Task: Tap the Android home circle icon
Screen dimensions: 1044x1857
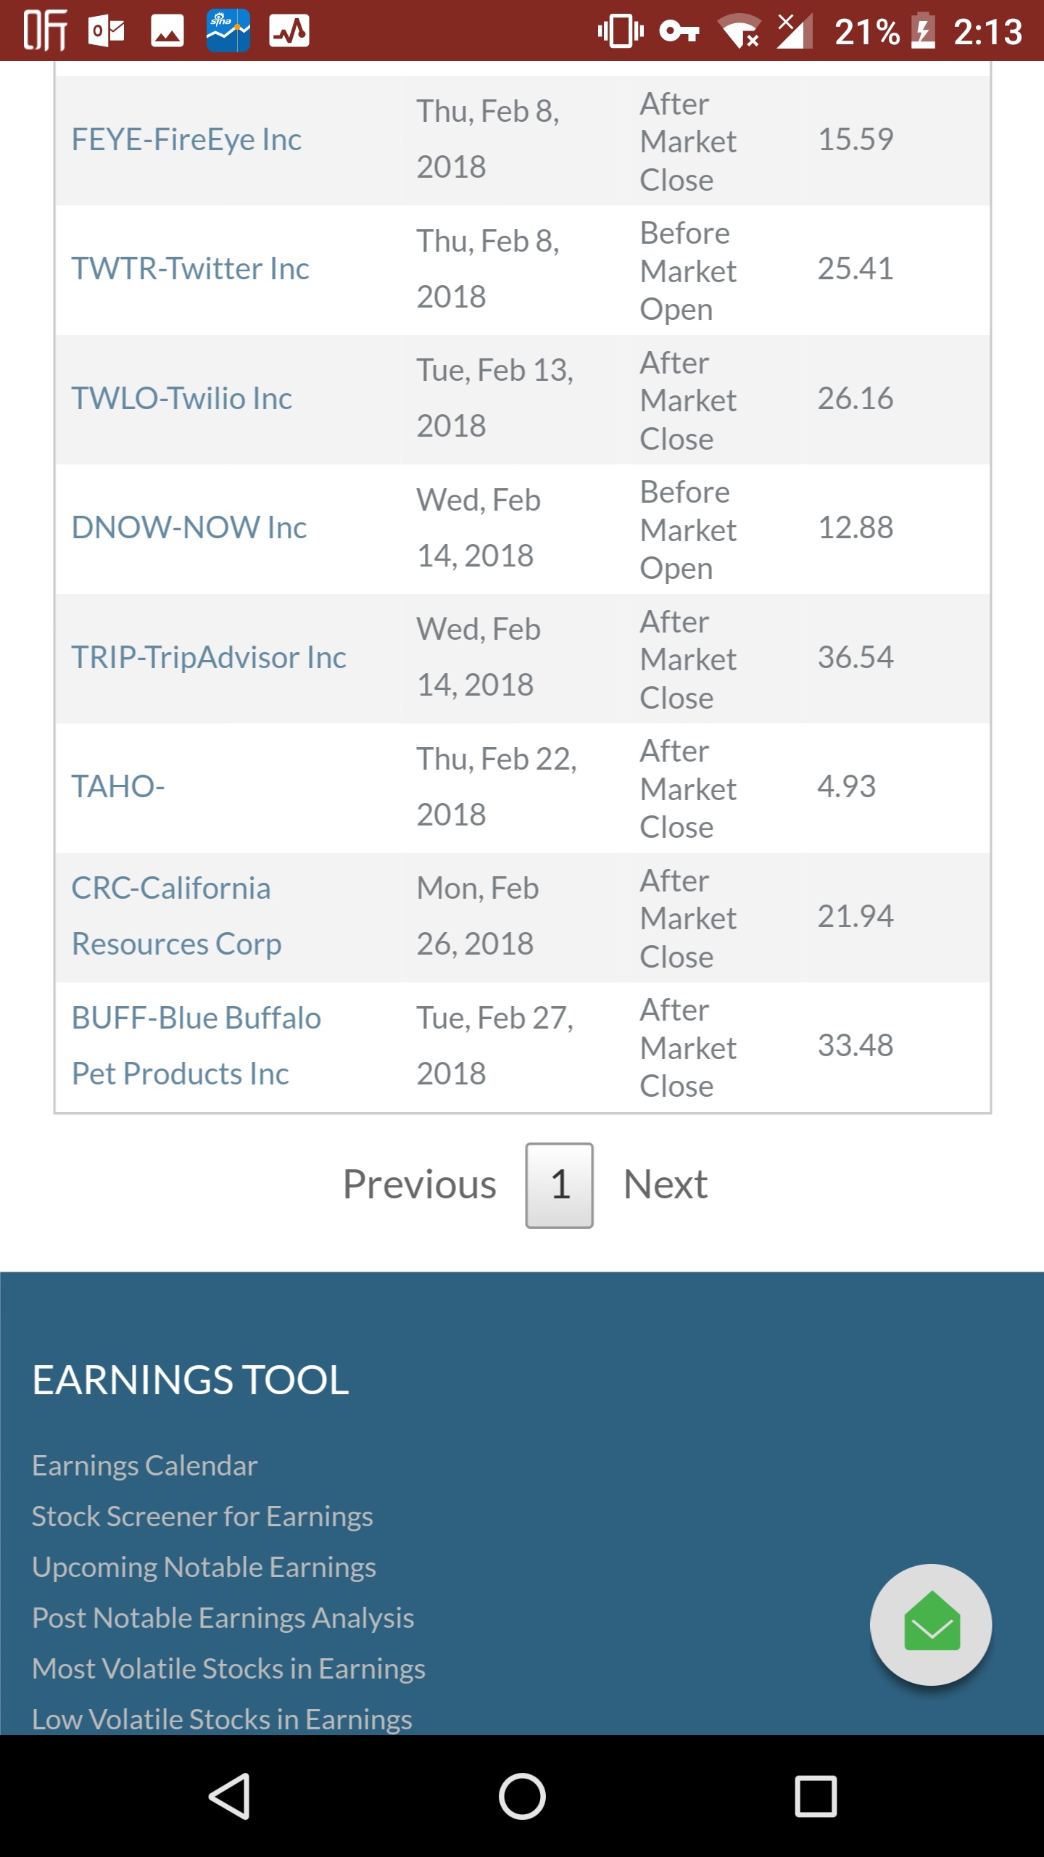Action: pos(521,1796)
